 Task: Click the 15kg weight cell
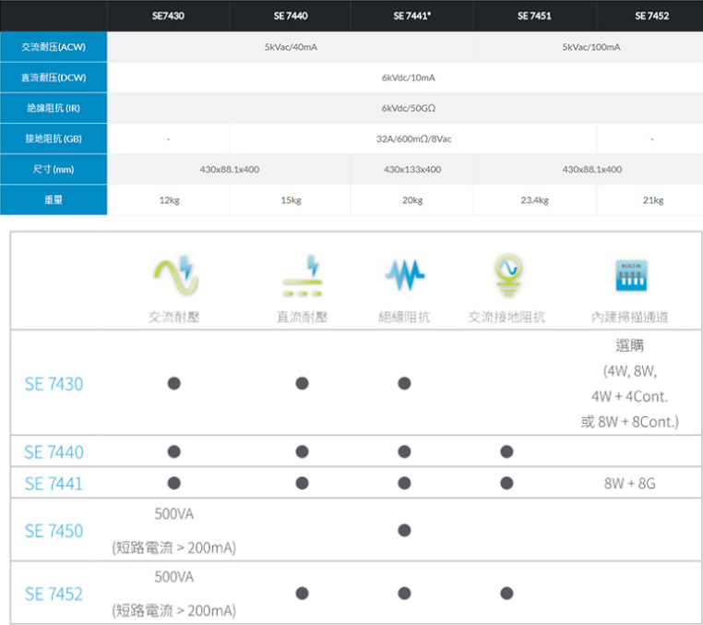[x=291, y=200]
